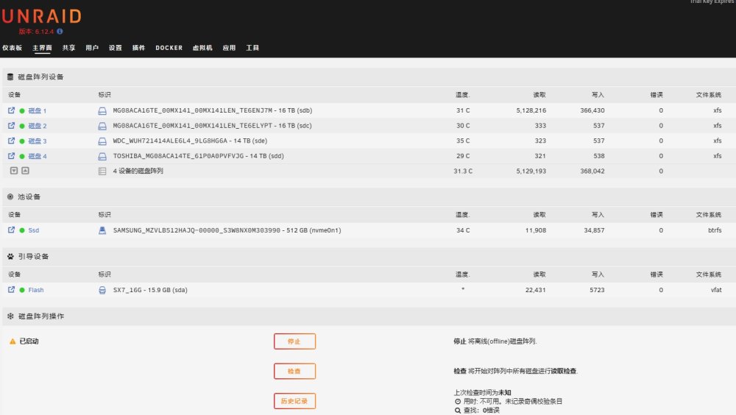The width and height of the screenshot is (736, 415).
Task: Click the 历史记录 history button
Action: click(295, 401)
